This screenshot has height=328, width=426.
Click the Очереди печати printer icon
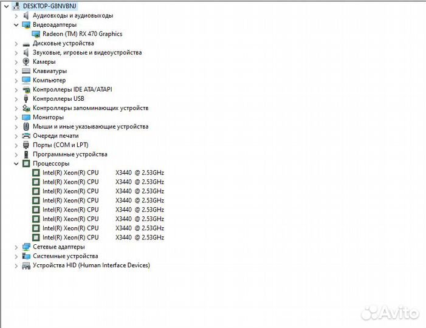pos(26,136)
